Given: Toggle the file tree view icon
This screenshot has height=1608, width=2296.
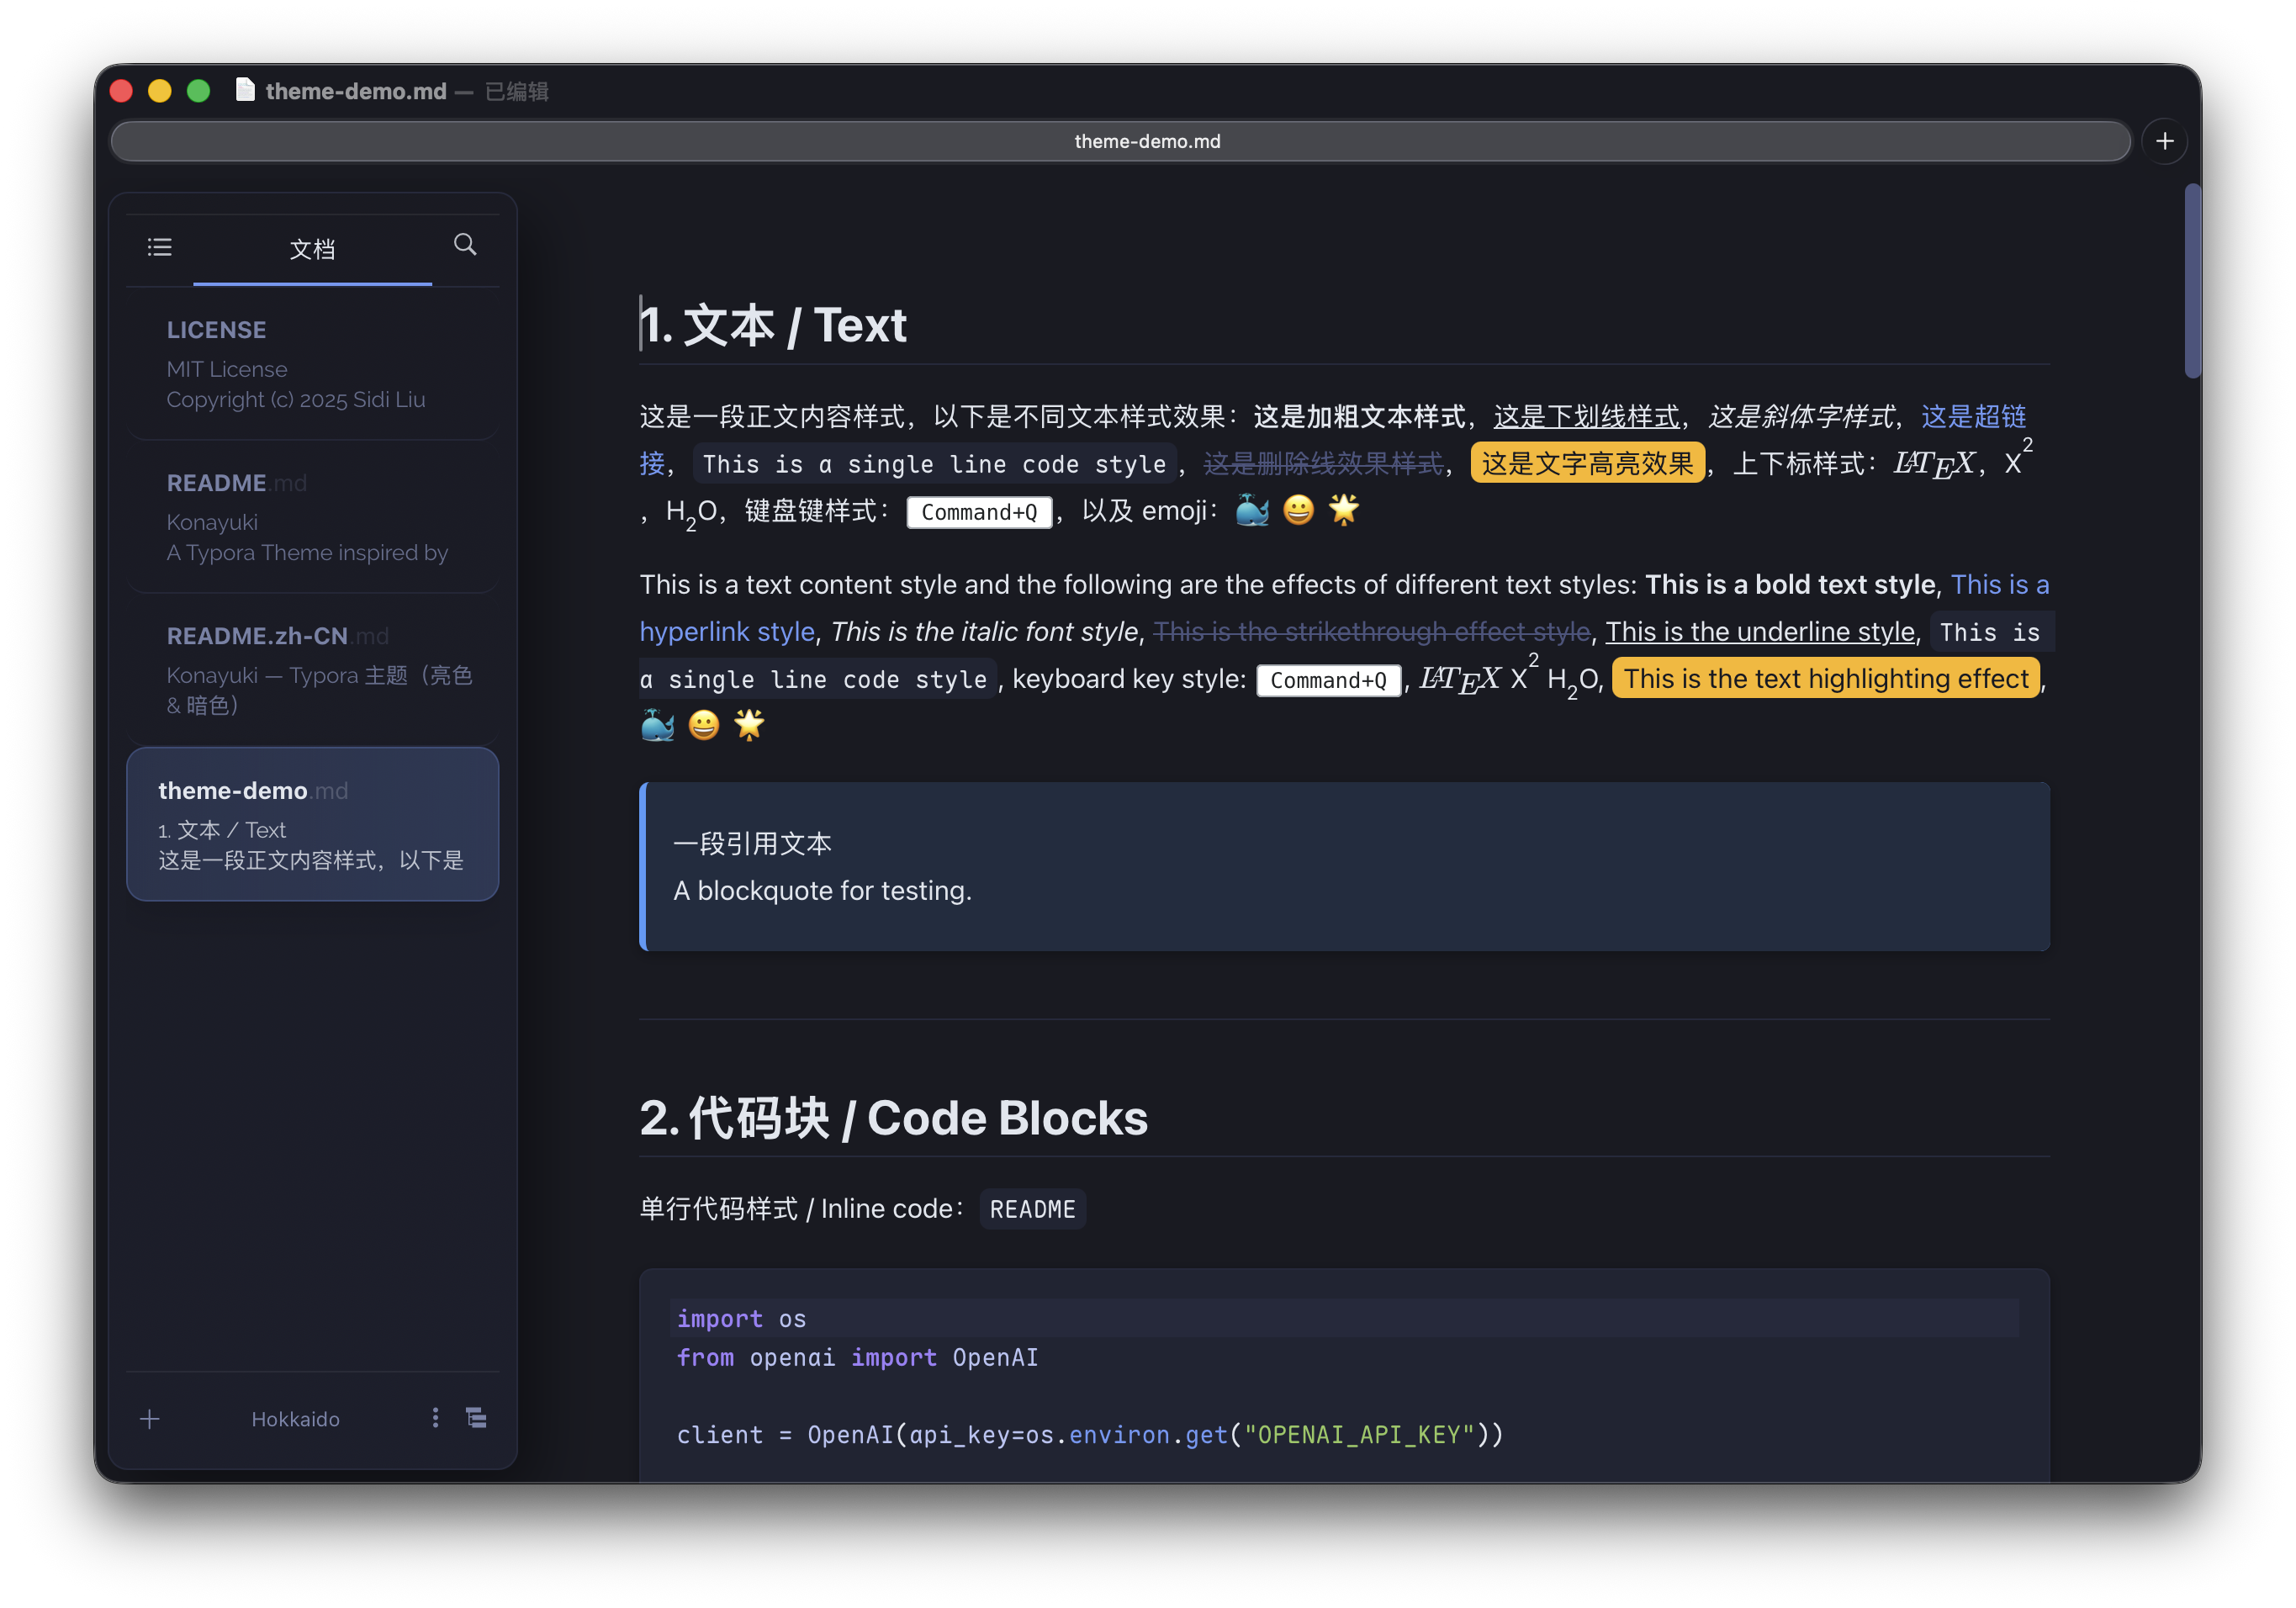Looking at the screenshot, I should pyautogui.click(x=476, y=1418).
